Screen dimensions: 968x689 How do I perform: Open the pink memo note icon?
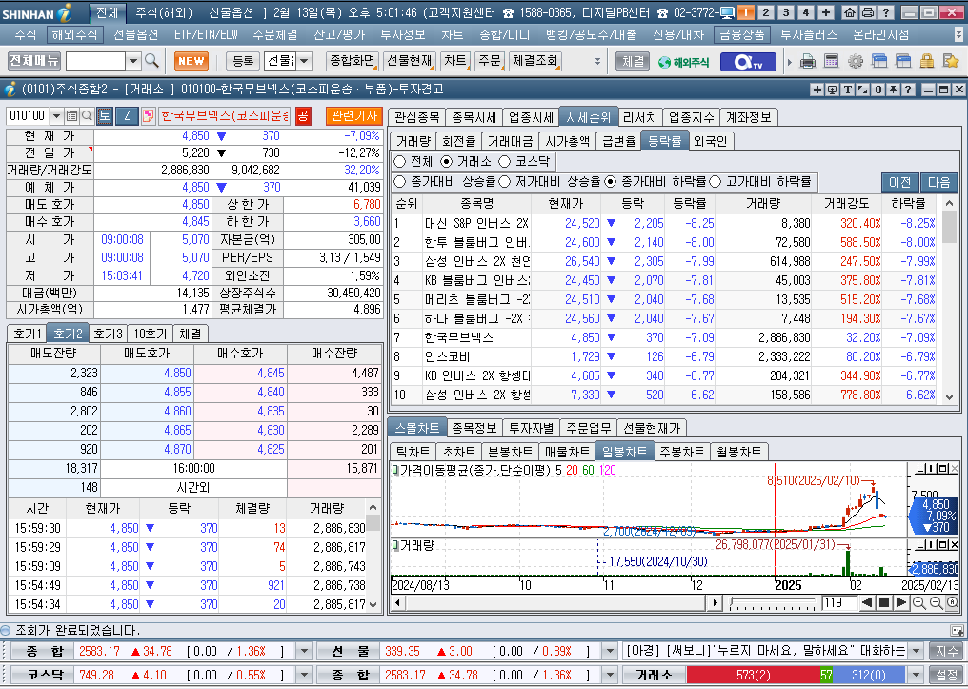[x=149, y=115]
